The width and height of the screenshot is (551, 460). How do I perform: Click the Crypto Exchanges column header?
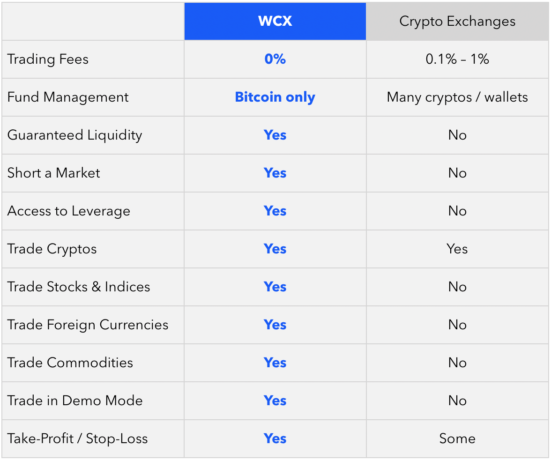click(457, 21)
